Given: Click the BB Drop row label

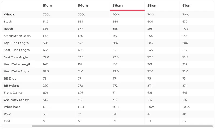Looking at the screenshot, I should tap(10, 78).
